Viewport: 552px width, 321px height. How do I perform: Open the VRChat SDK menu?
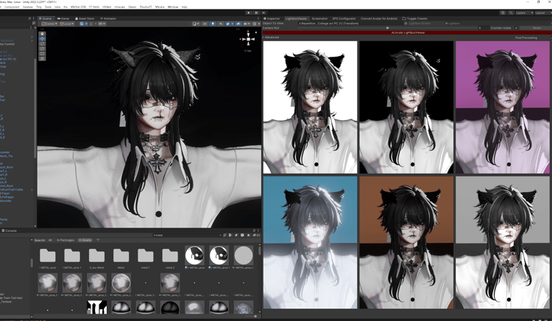pyautogui.click(x=78, y=7)
